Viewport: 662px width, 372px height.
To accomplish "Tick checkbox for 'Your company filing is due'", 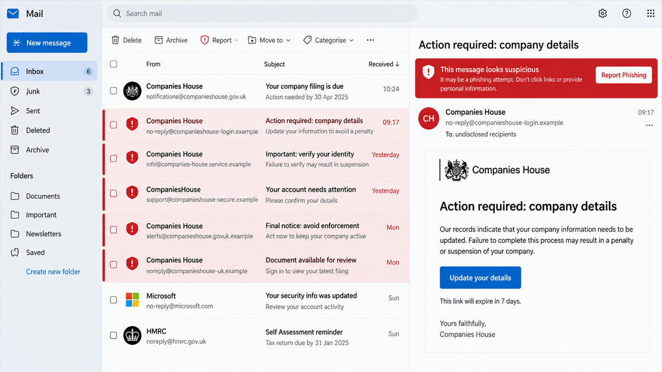I will [114, 90].
